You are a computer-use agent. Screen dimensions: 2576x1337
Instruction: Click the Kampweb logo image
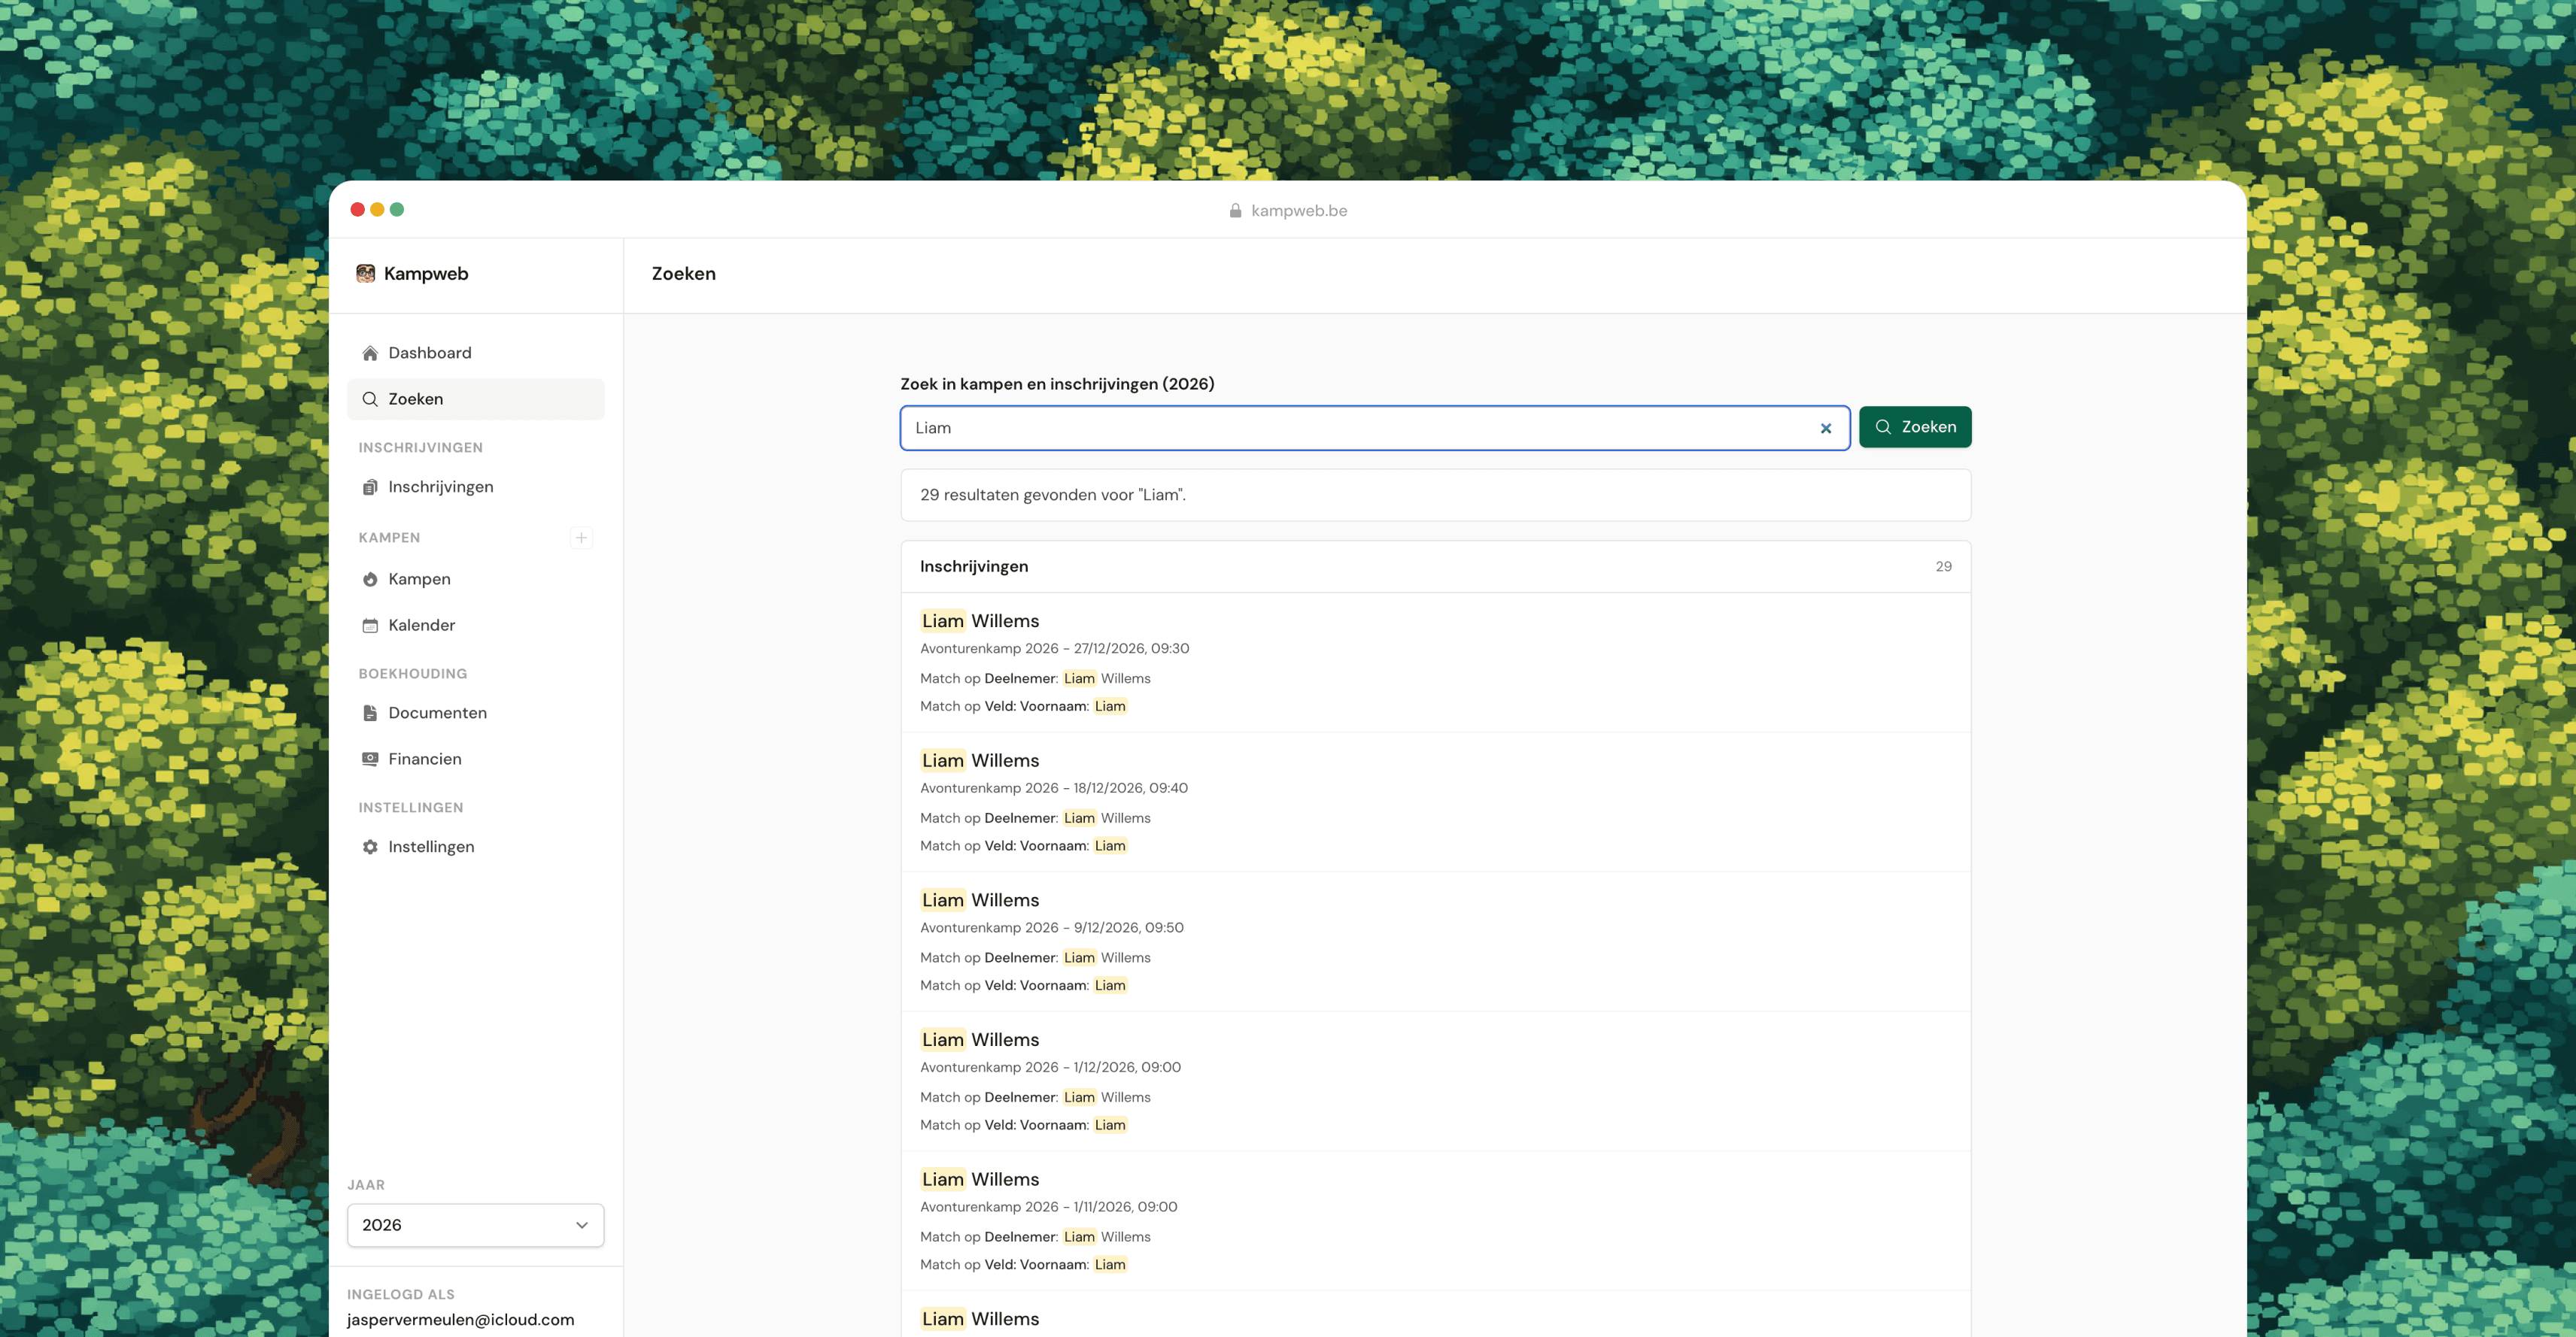(x=366, y=273)
